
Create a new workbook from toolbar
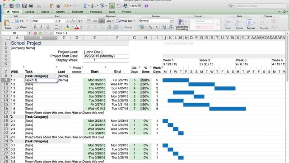[5, 6]
